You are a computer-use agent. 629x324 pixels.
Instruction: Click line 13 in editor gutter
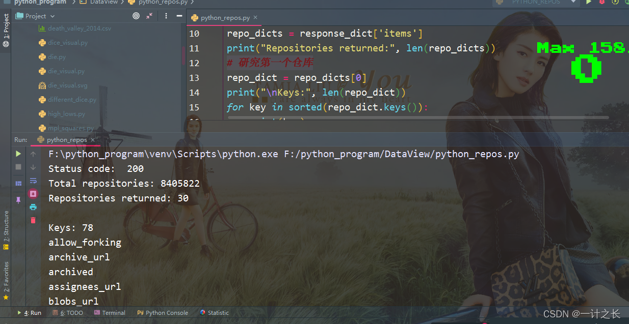(194, 78)
